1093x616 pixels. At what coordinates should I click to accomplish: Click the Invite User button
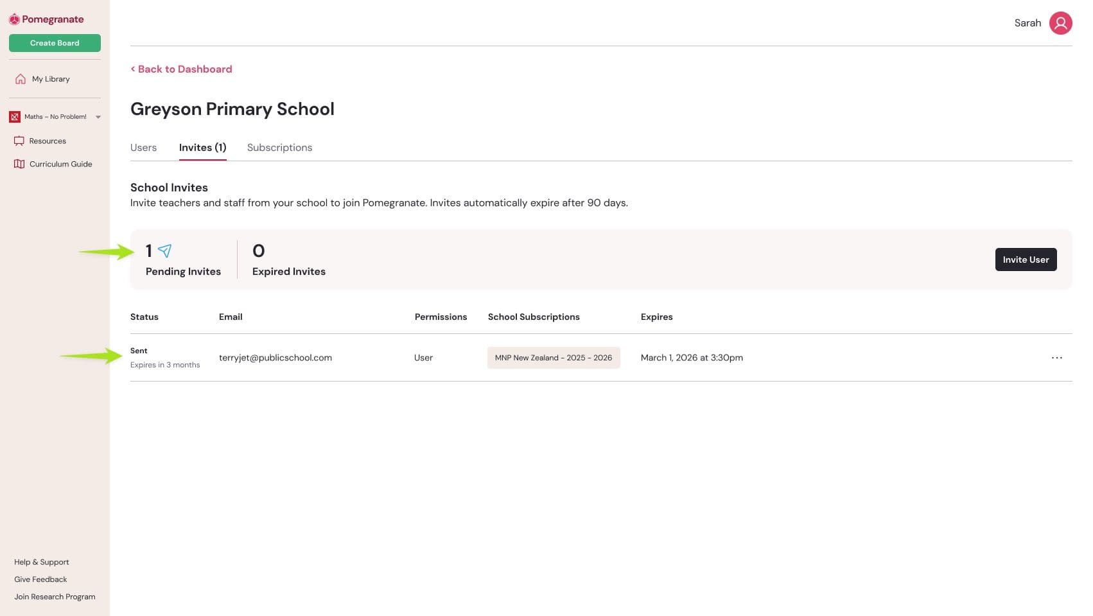pos(1026,260)
